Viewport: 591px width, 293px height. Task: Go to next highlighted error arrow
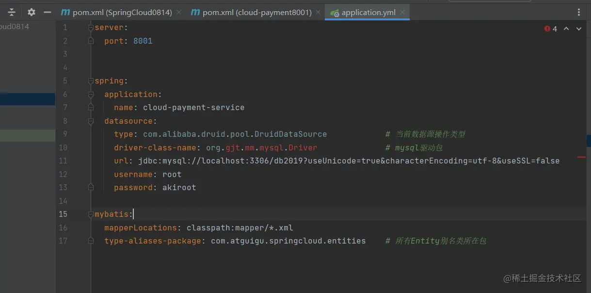(x=578, y=29)
